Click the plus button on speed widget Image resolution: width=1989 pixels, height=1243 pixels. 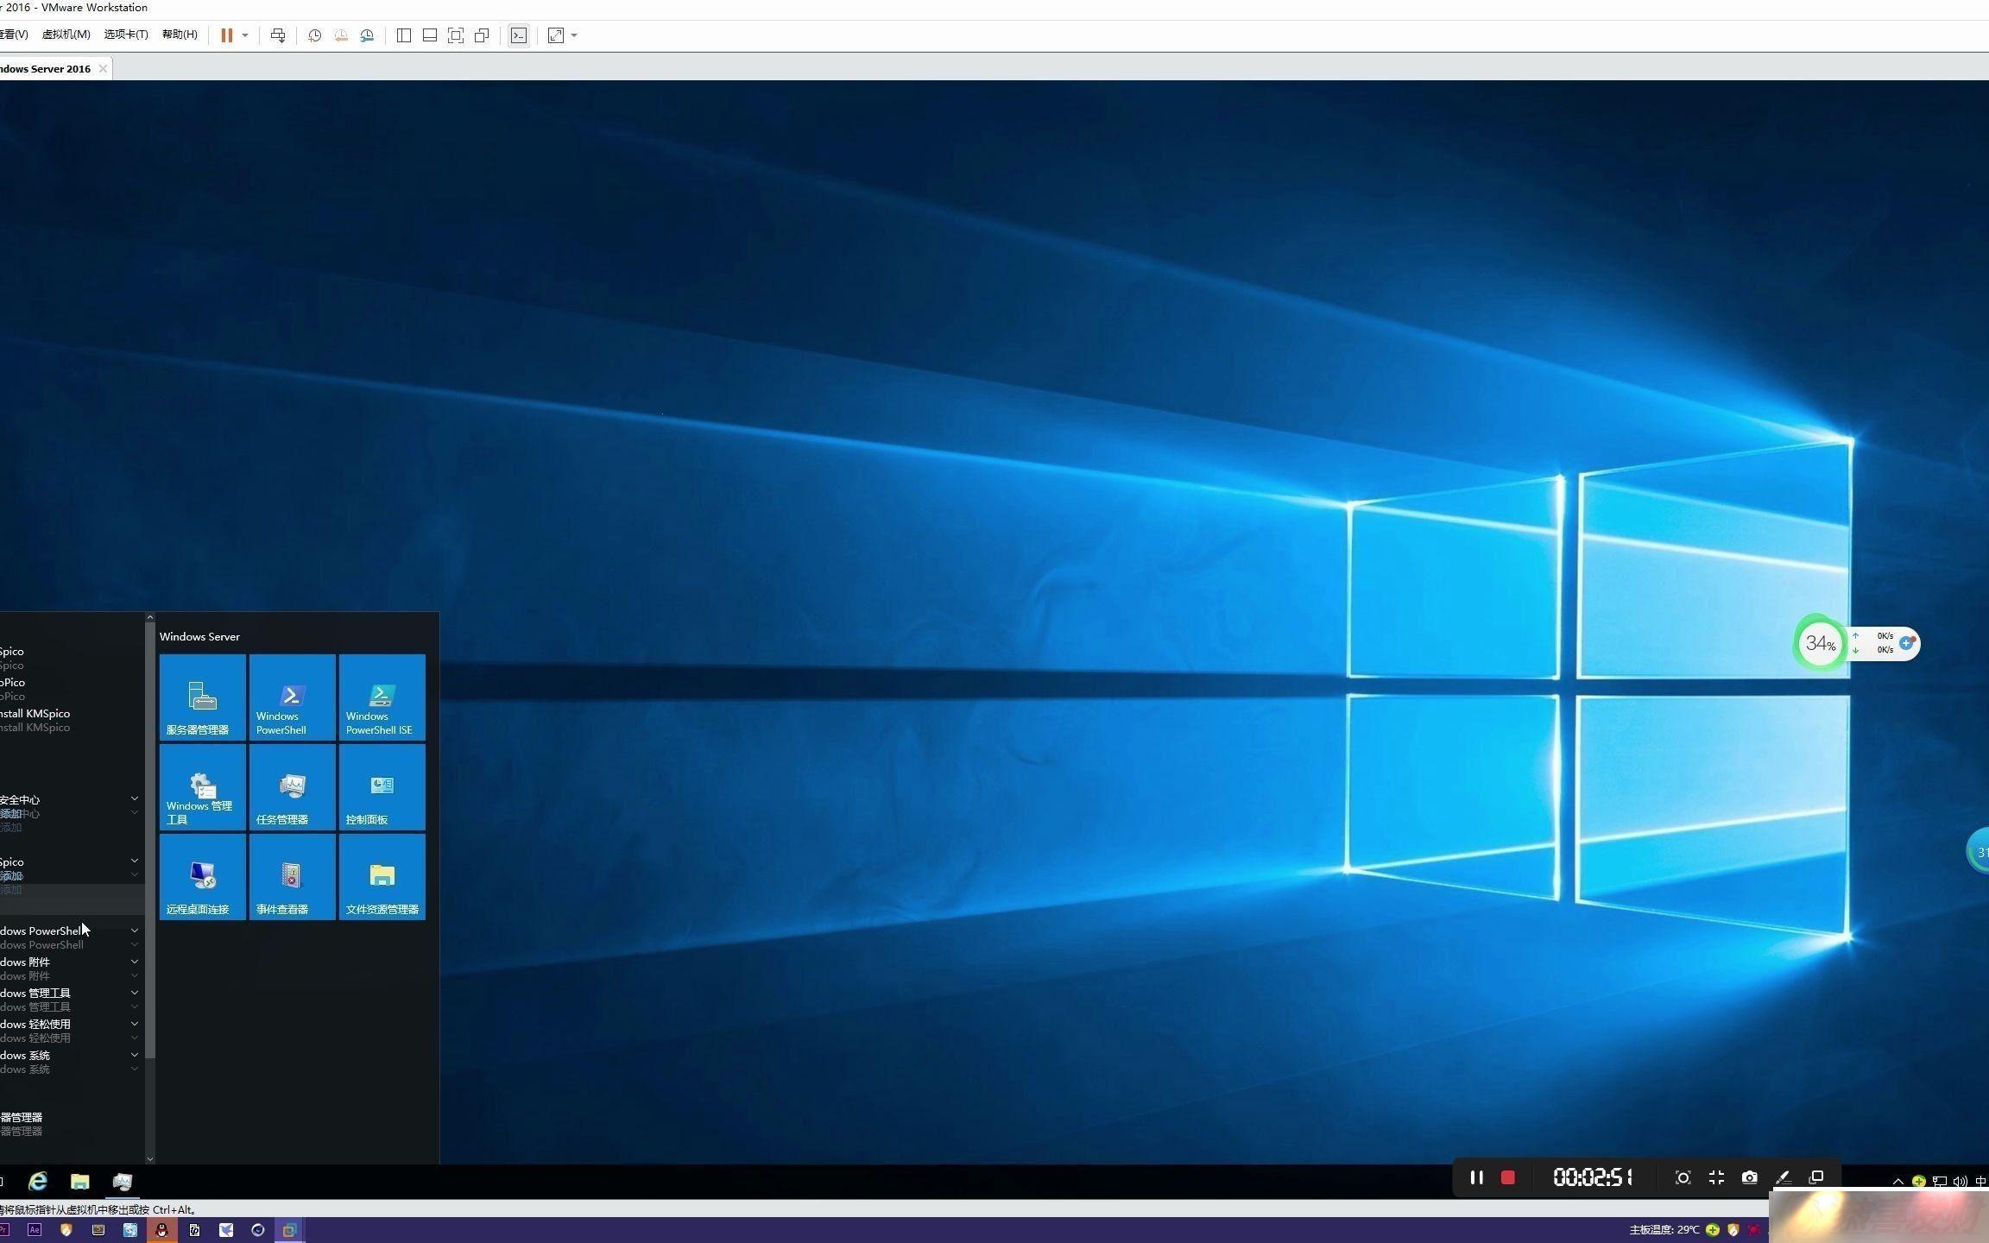click(x=1907, y=643)
